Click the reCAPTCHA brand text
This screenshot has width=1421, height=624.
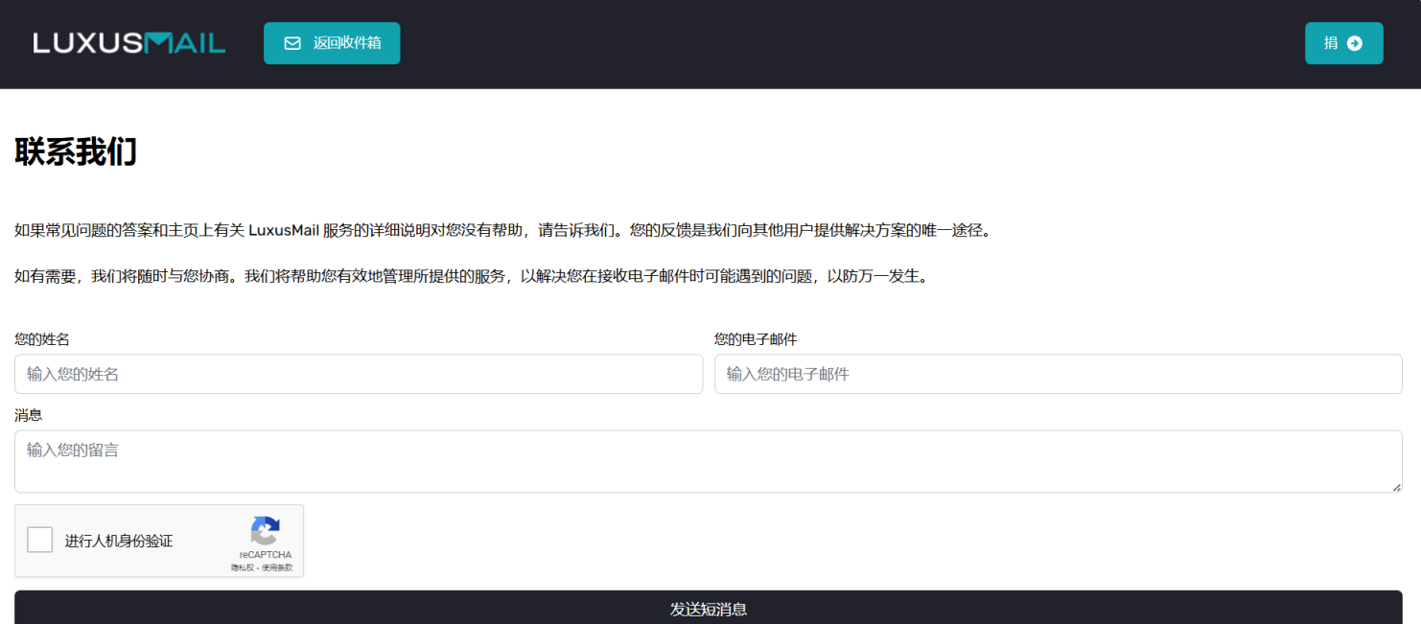click(266, 555)
